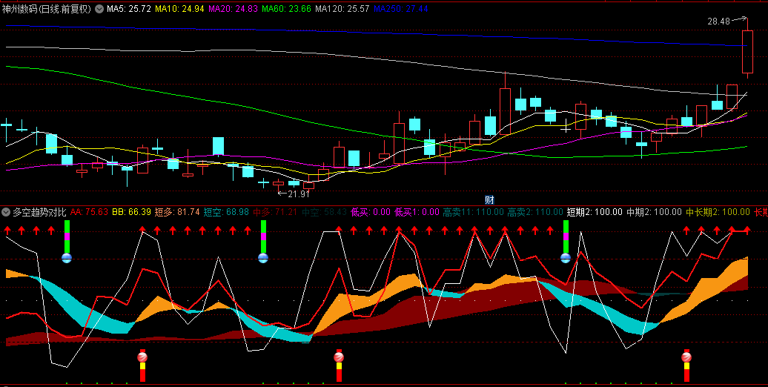This screenshot has width=768, height=387.
Task: Click the rightmost red ball signal marker
Action: (x=686, y=357)
